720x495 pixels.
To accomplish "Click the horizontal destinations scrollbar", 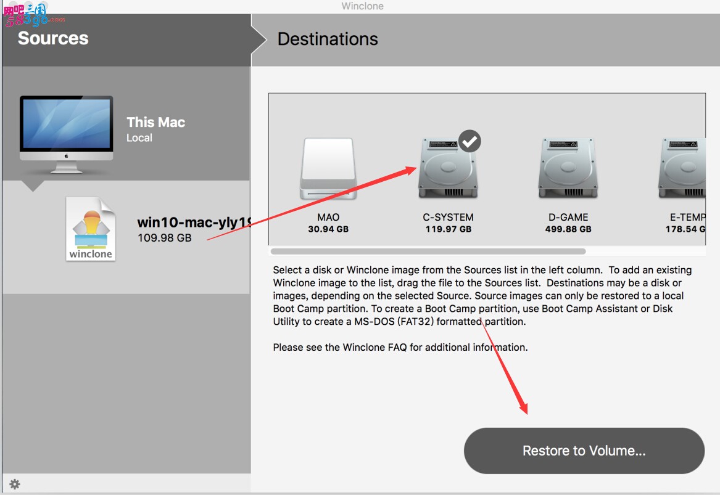I will coord(428,252).
